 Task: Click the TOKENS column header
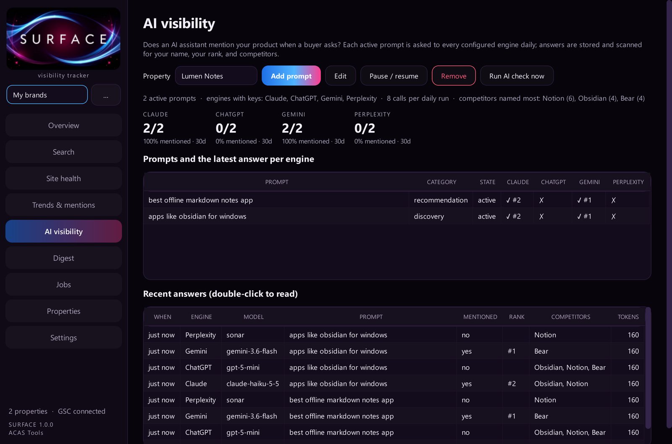coord(627,317)
